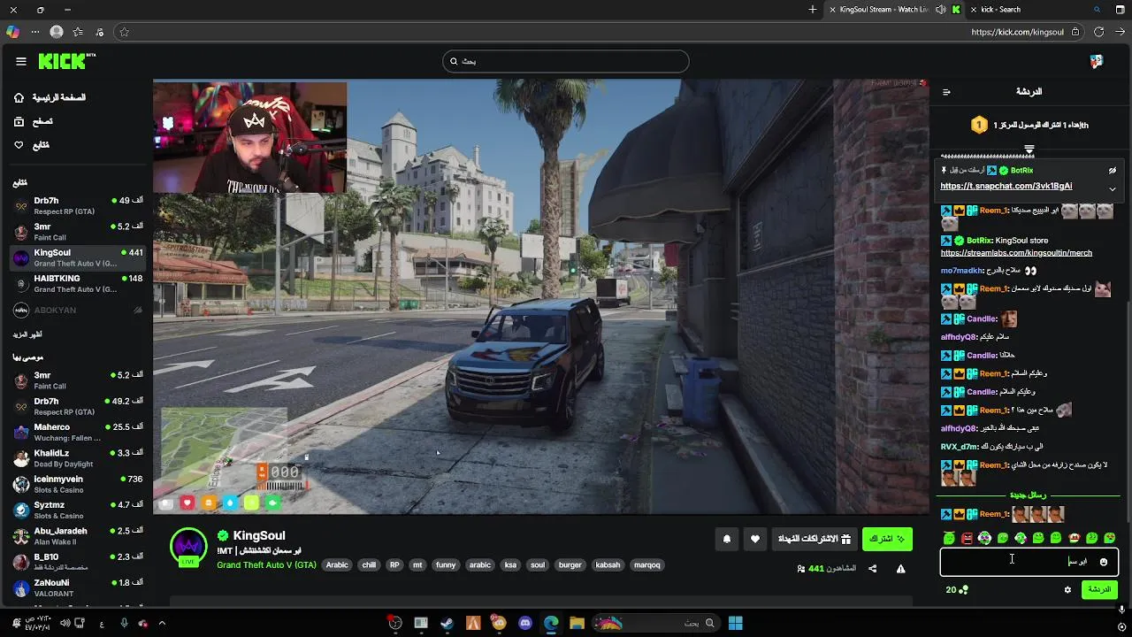
Task: View channel points balance 20
Action: coord(957,590)
